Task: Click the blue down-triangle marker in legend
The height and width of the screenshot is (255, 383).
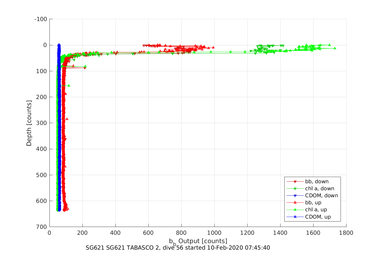Action: 295,196
